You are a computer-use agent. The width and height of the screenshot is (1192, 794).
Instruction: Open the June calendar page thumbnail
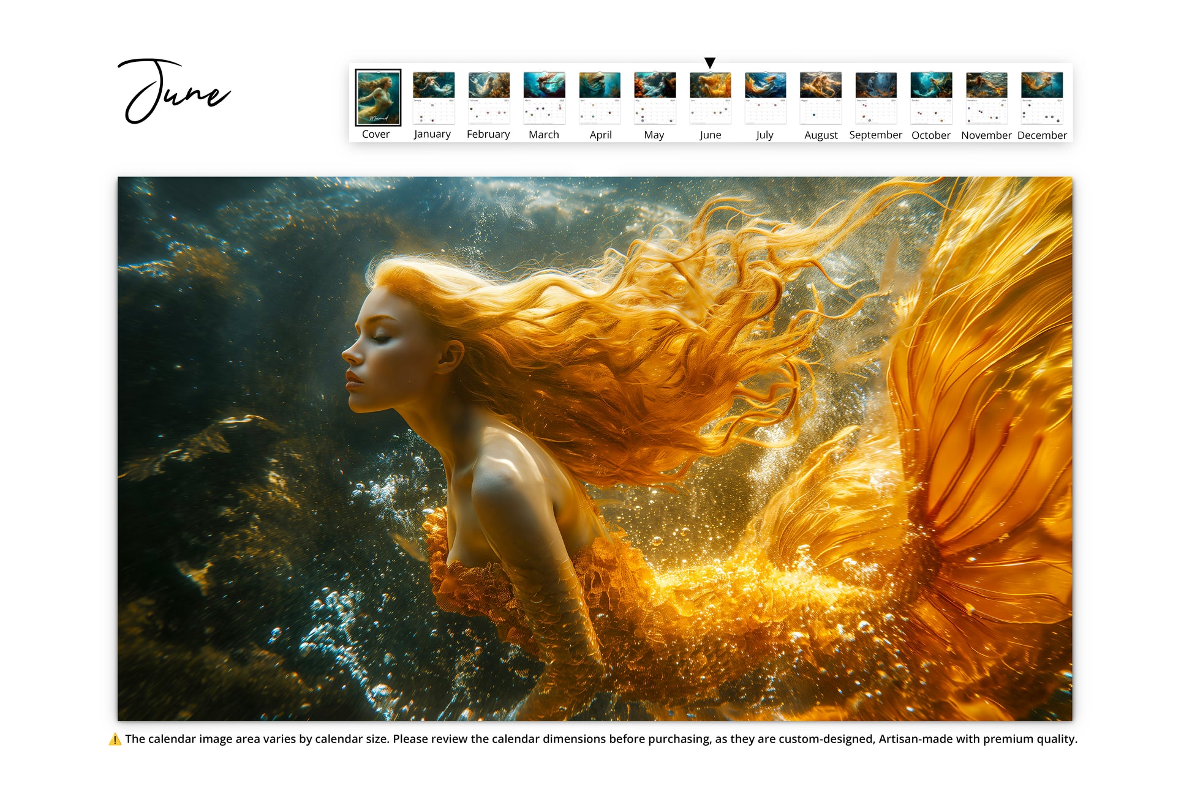(x=711, y=98)
